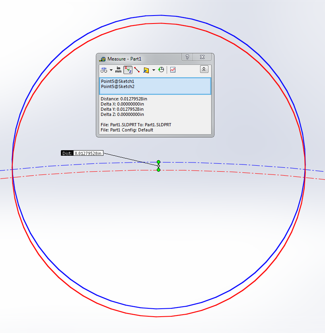This screenshot has height=333, width=325.
Task: Click the Measure - Part1 title bar
Action: click(139, 59)
